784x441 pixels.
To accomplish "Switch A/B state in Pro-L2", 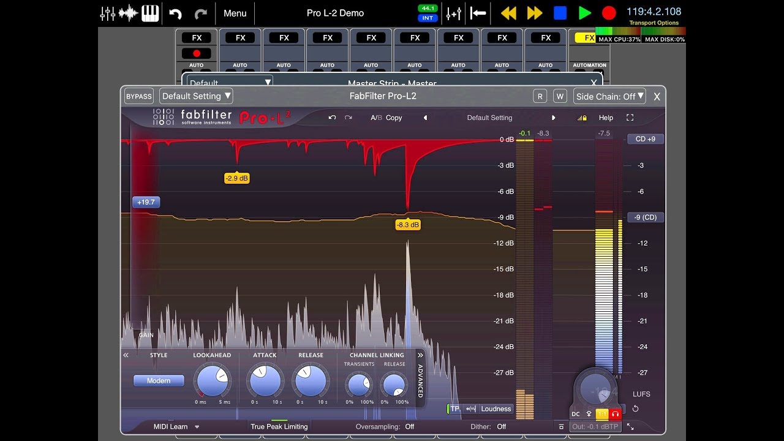I will tap(376, 118).
